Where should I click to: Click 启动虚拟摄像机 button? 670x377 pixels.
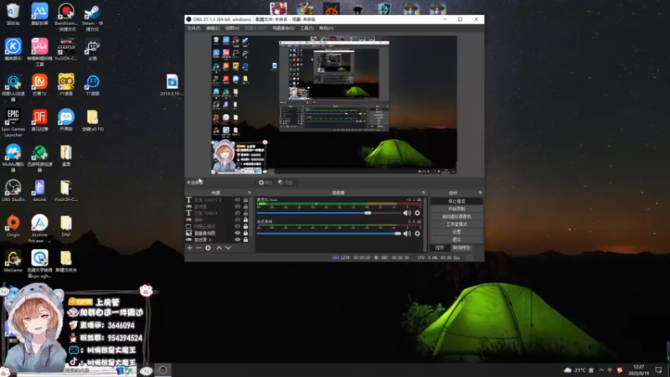tap(456, 216)
